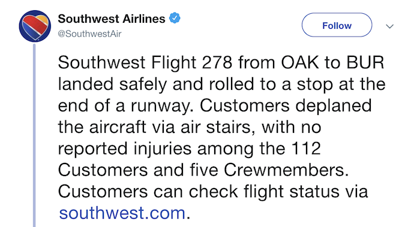Click the word "Southwest" starting the tweet body

tap(101, 62)
